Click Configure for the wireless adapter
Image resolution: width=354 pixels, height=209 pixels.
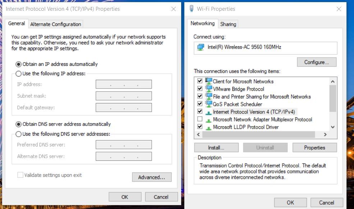tap(317, 62)
